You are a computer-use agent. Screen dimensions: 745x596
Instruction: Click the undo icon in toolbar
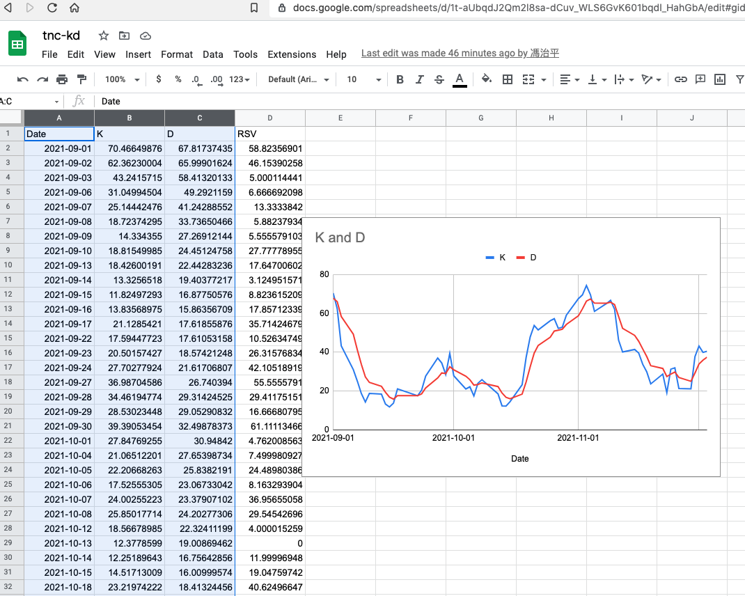[x=23, y=79]
